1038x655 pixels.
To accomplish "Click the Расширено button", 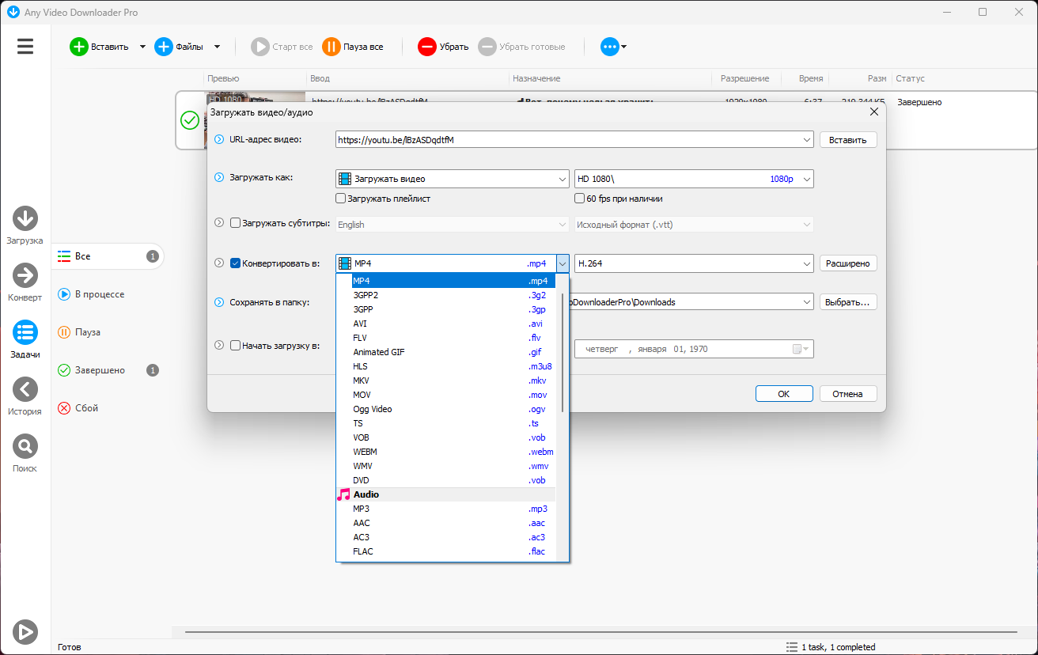I will [848, 263].
